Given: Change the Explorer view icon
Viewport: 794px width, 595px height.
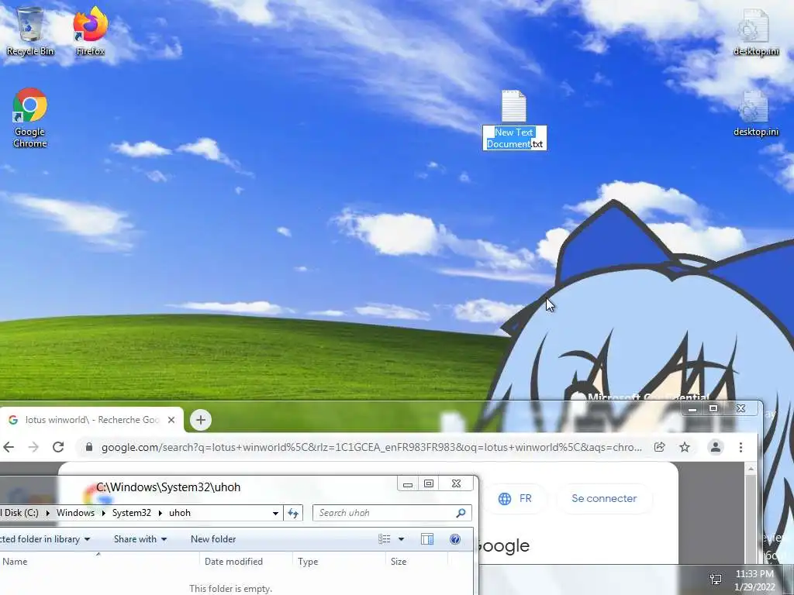Looking at the screenshot, I should click(385, 539).
